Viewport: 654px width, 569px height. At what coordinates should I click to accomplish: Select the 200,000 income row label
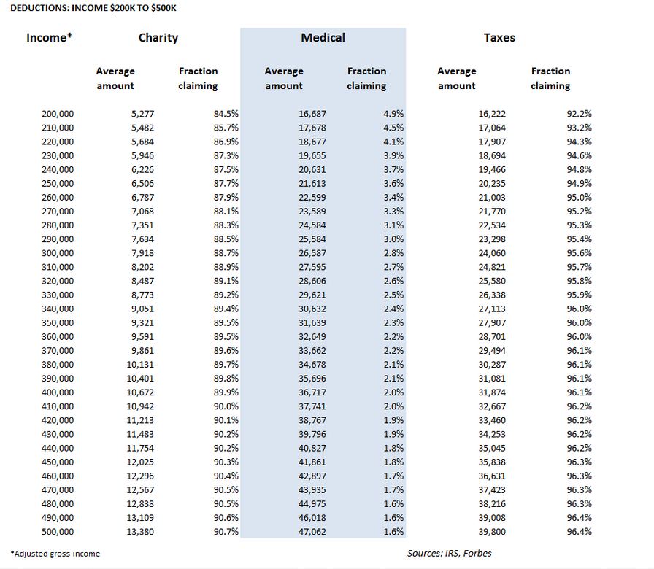pos(58,114)
